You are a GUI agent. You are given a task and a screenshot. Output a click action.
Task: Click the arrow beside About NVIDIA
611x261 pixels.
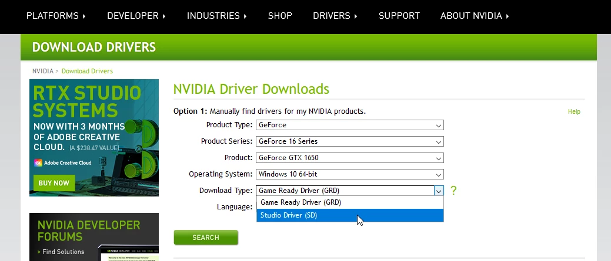(508, 16)
